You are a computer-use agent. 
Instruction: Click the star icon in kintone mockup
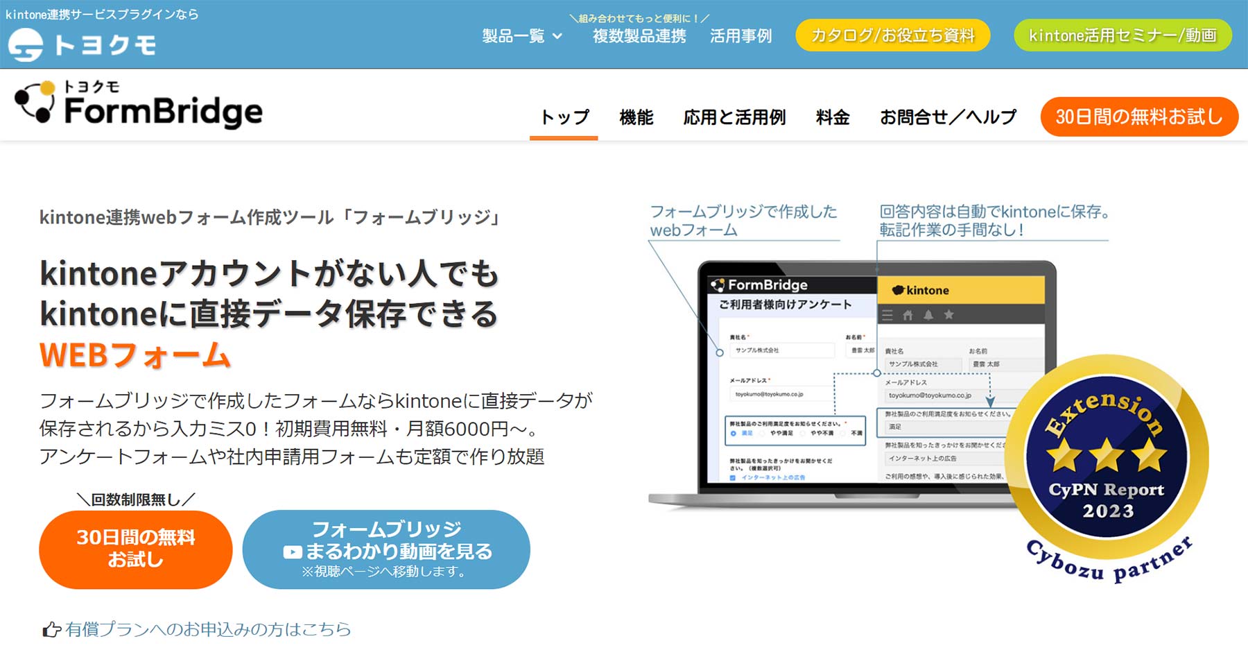pyautogui.click(x=948, y=315)
